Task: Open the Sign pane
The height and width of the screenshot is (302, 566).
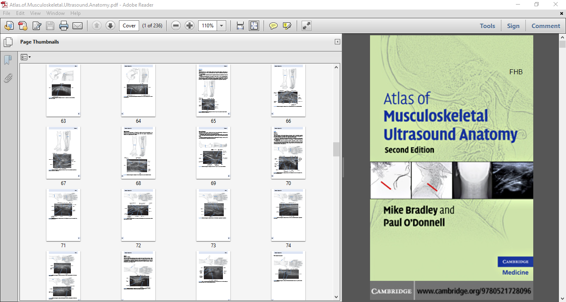Action: 513,26
